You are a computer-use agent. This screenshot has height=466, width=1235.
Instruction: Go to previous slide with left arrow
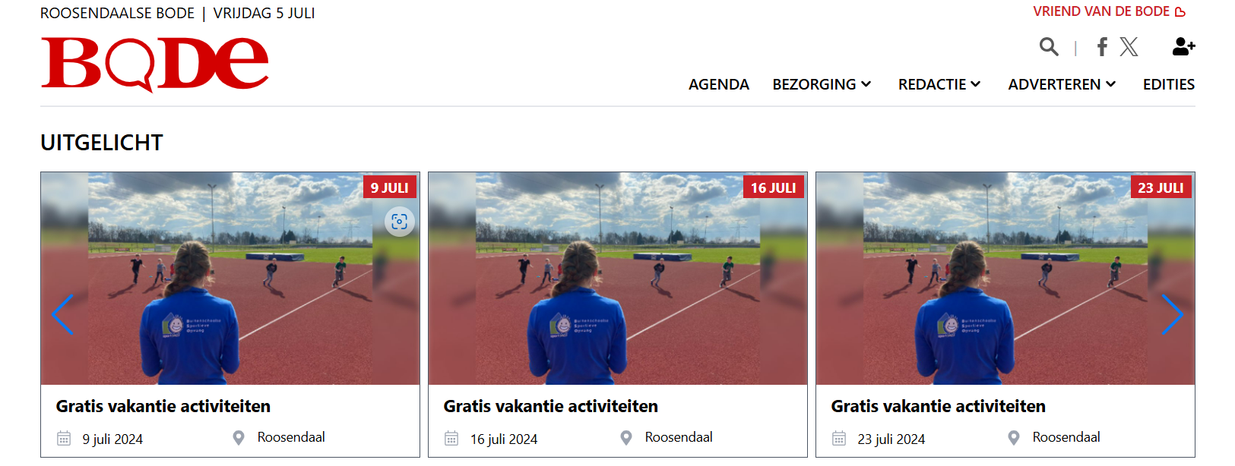point(62,314)
